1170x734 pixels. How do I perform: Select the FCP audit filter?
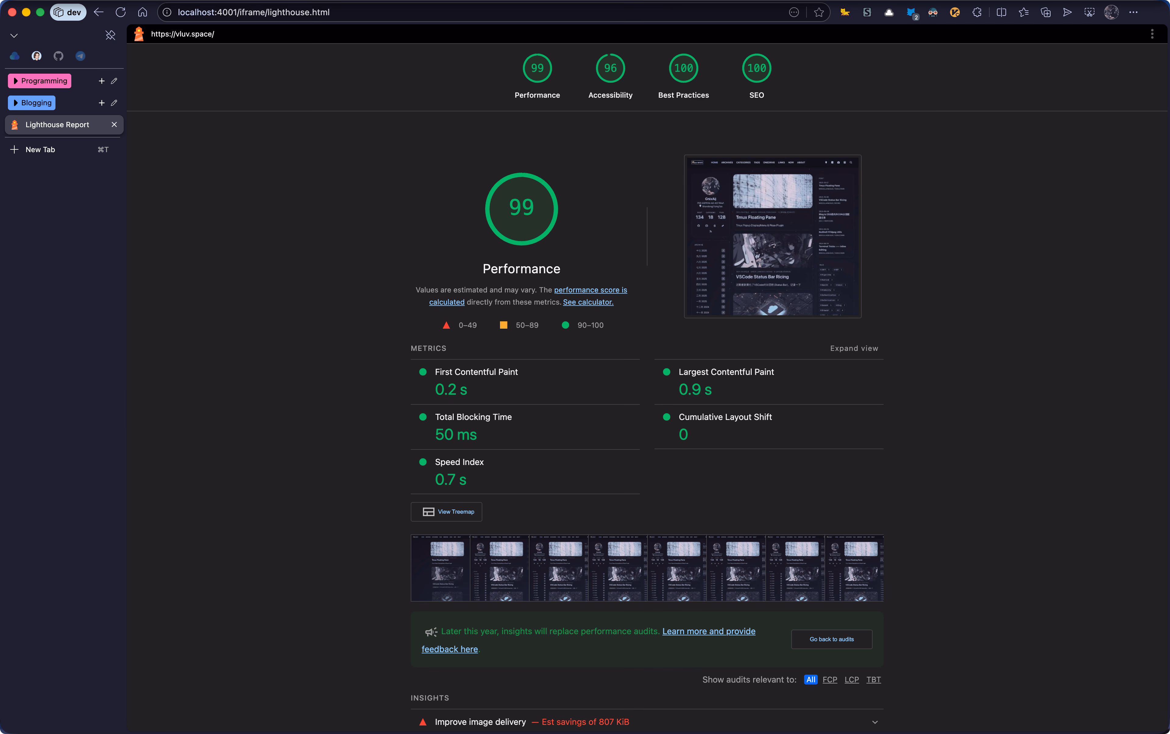pos(829,680)
